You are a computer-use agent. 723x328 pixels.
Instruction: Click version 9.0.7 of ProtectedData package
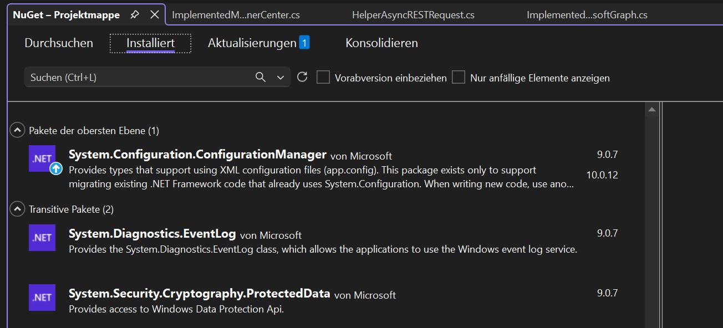pos(608,293)
